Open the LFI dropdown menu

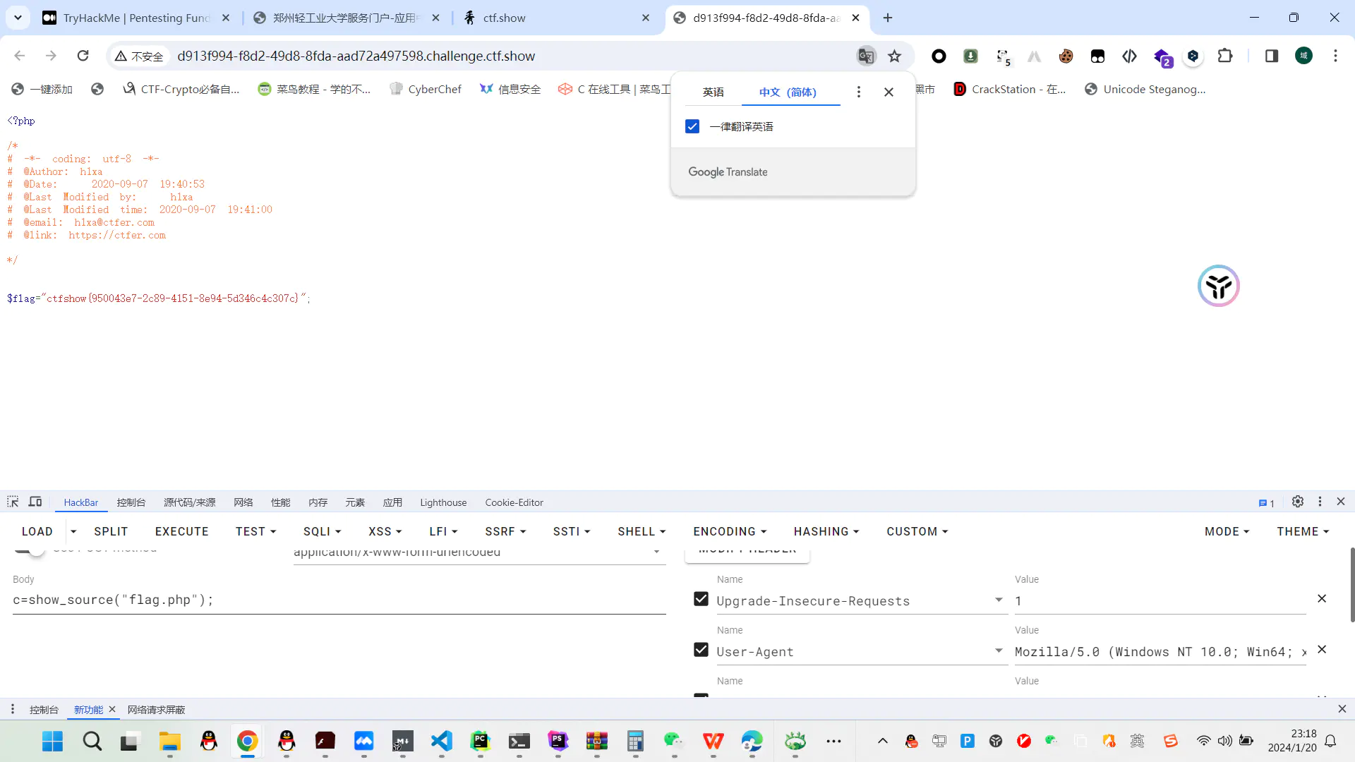[x=443, y=531]
